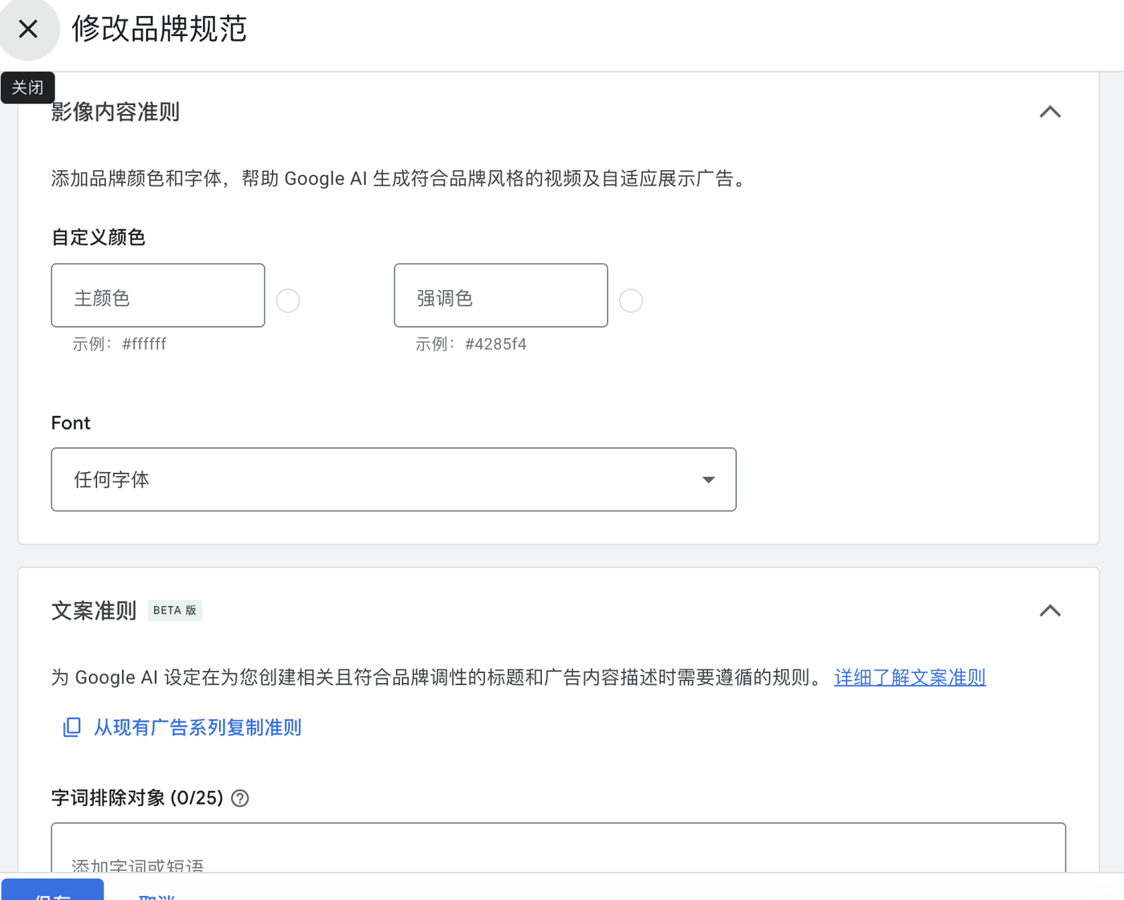Click the 文案准则 heading text
Image resolution: width=1124 pixels, height=900 pixels.
94,611
